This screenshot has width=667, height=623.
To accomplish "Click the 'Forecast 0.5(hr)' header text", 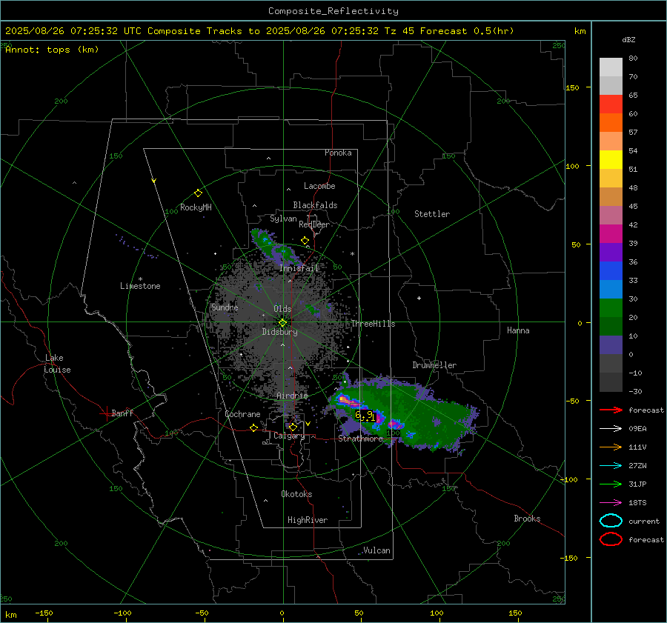I will [x=467, y=31].
